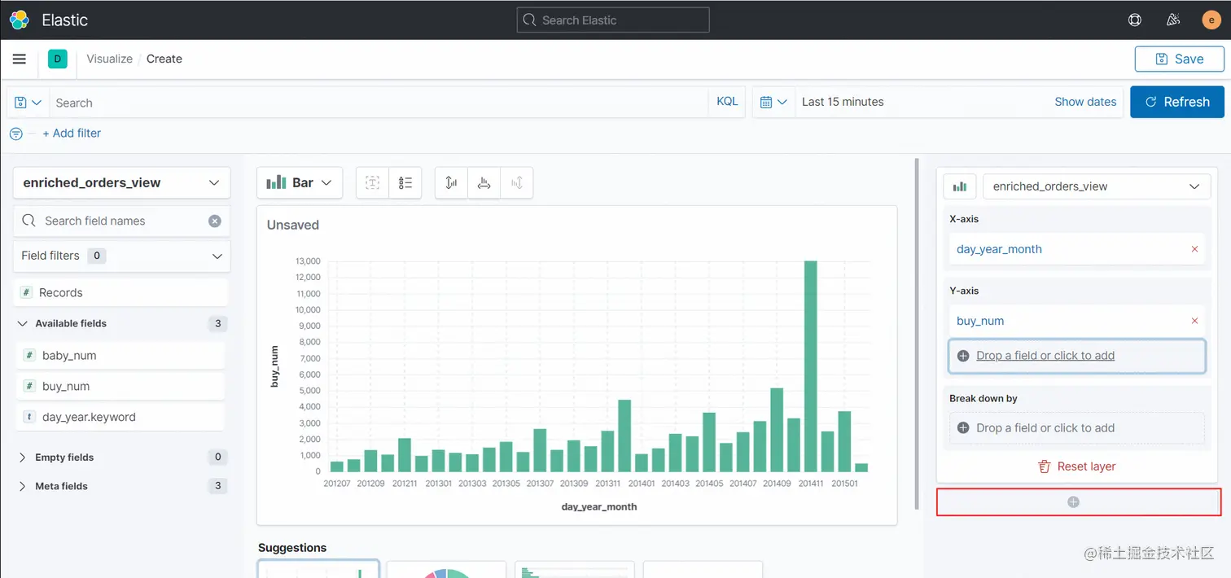Click the Save button
Image resolution: width=1231 pixels, height=578 pixels.
point(1179,59)
